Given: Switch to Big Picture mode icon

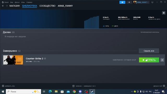Looking at the screenshot, I should 152,2.
